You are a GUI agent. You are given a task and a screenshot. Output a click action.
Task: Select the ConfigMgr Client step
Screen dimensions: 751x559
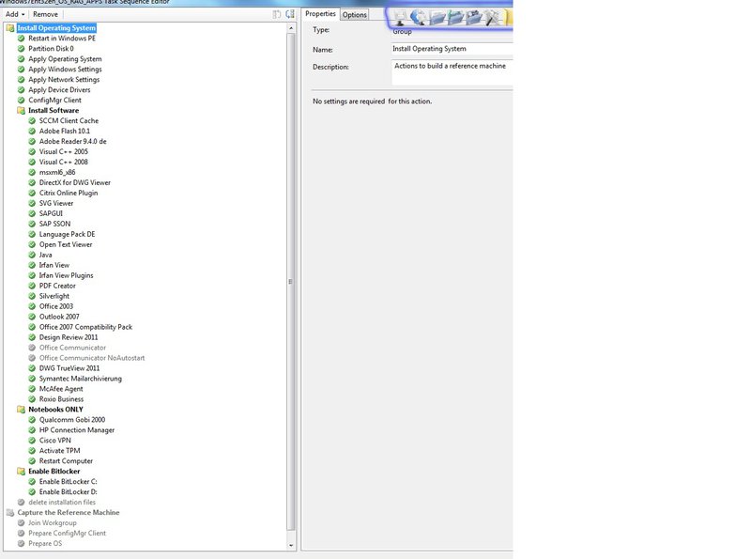pos(54,101)
